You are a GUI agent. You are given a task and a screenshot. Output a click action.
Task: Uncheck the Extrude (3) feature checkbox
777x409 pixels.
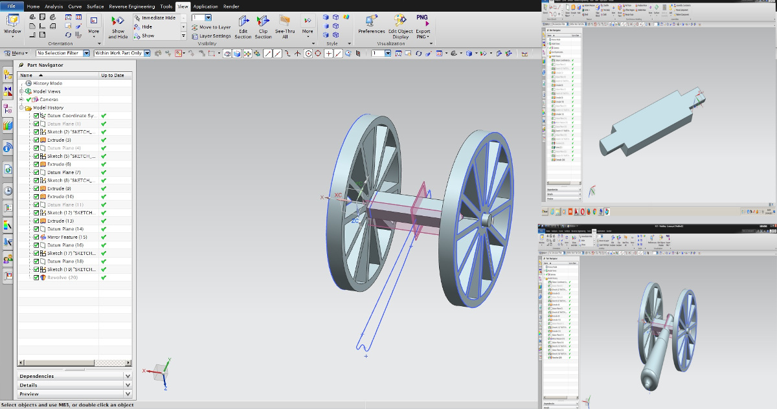(x=36, y=140)
